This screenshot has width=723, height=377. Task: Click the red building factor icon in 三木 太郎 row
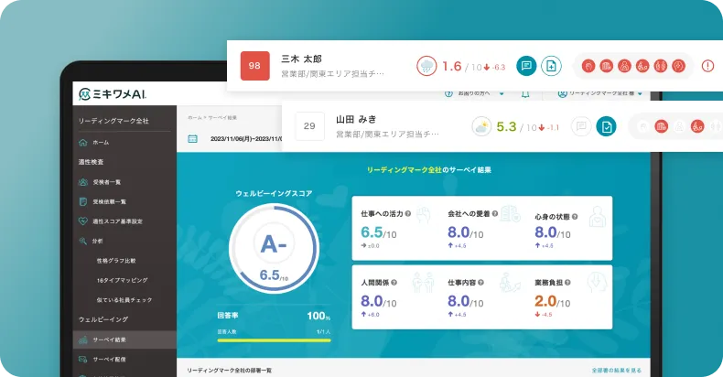(x=606, y=66)
